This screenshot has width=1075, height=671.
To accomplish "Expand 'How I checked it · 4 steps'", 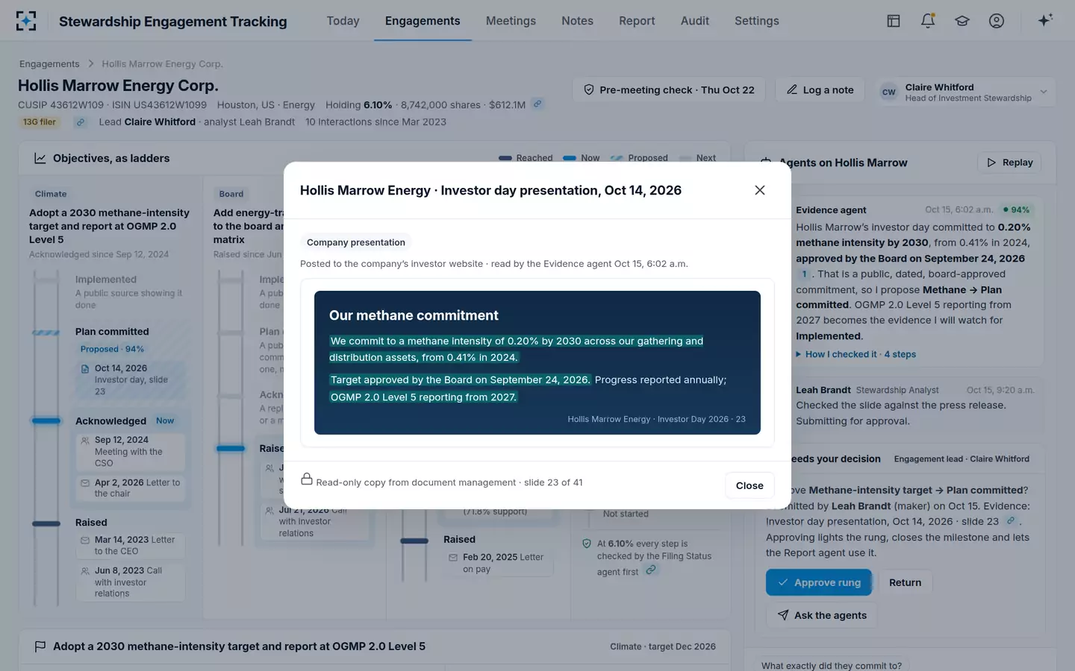I will point(856,354).
